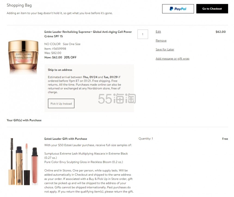
Task: Pay using the PayPal button
Action: [178, 9]
